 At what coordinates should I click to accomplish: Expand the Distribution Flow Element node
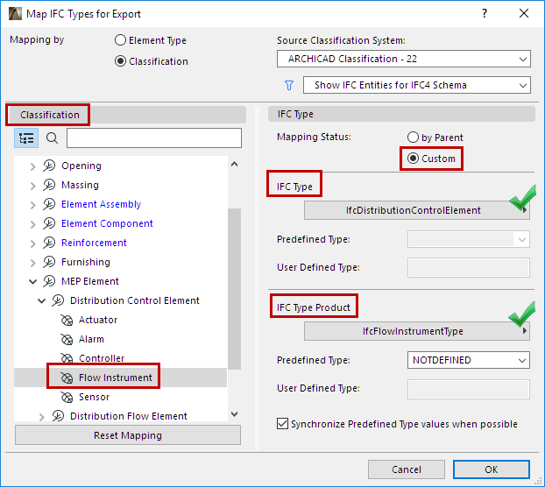(x=41, y=417)
